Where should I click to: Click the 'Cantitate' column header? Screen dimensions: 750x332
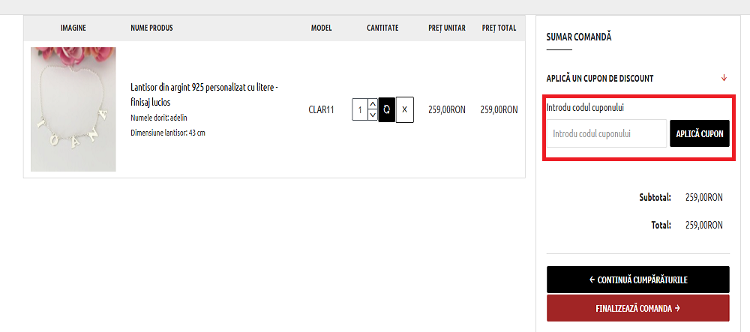[x=382, y=28]
